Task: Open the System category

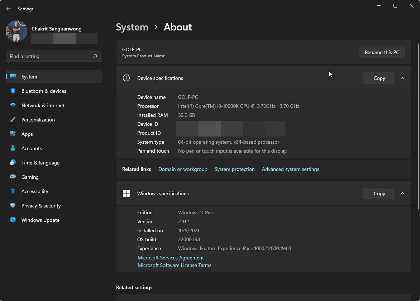Action: (x=53, y=77)
